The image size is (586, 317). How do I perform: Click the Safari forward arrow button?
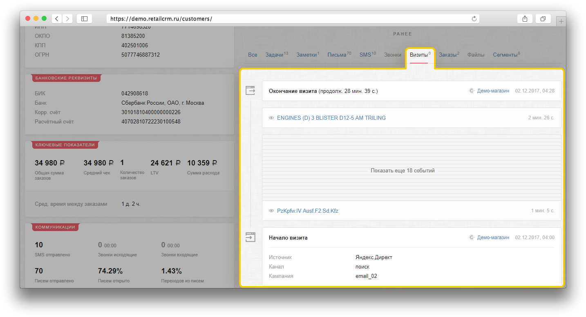67,19
